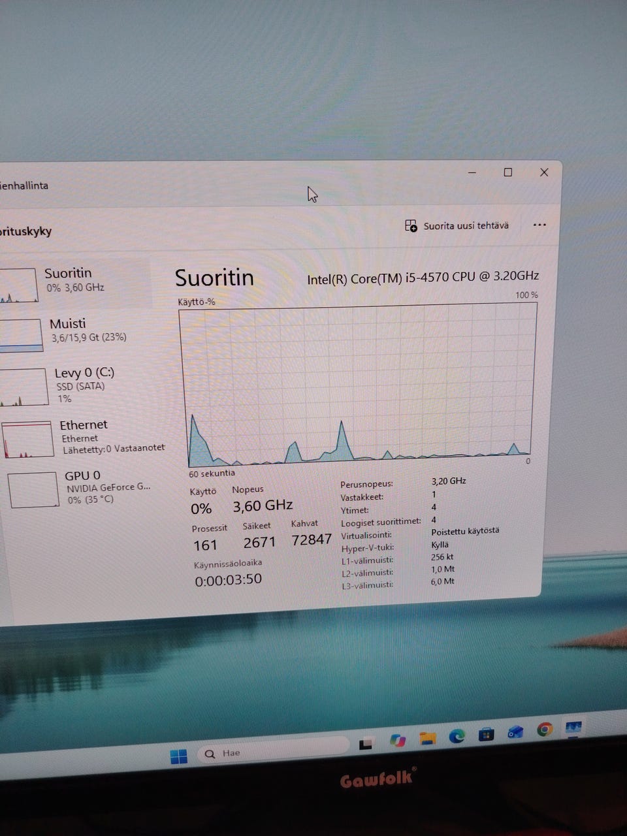Viewport: 627px width, 836px height.
Task: Click the 3,60 GHz Nopeus value
Action: tap(263, 506)
